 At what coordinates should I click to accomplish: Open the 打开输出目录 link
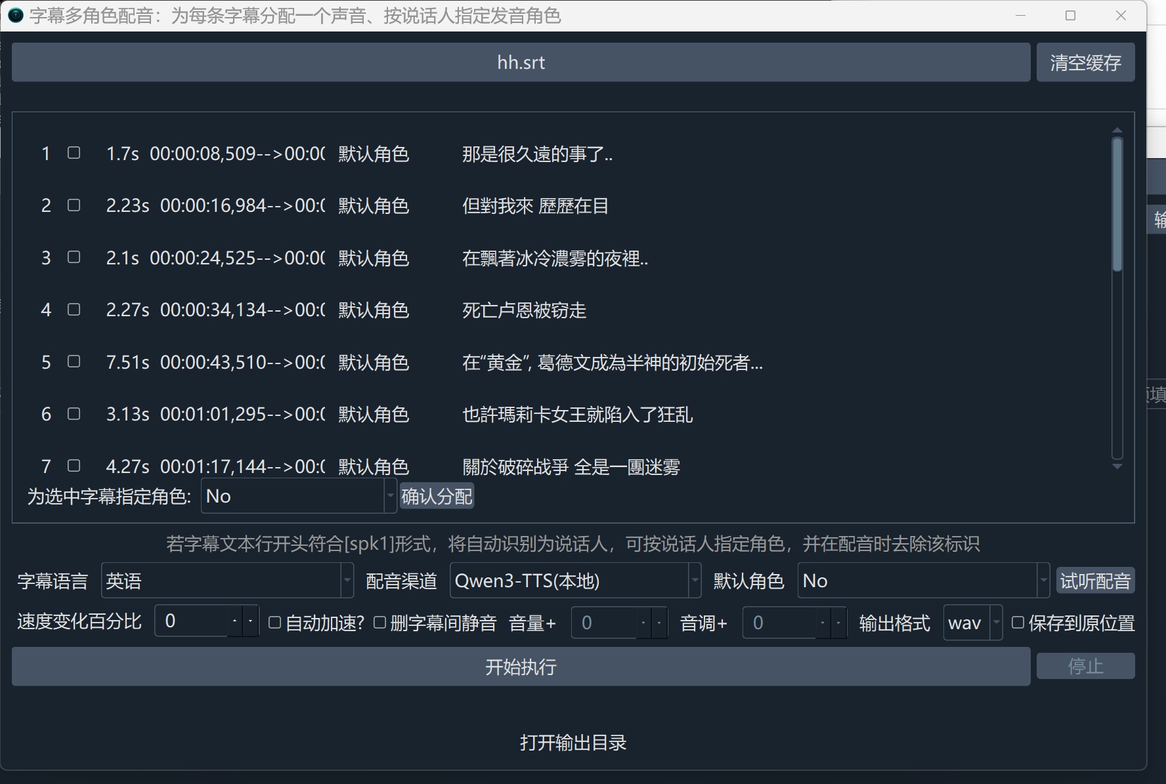(573, 743)
